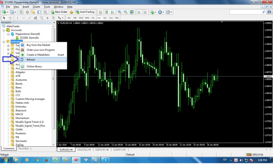
Task: Close the Navigator panel
Action: (x=54, y=22)
